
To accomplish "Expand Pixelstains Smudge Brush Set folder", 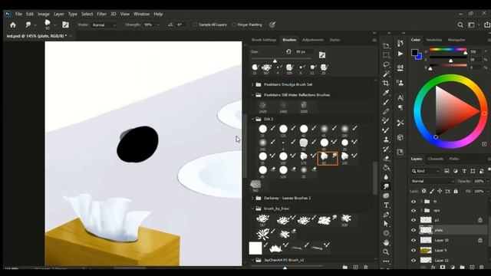I will (252, 84).
